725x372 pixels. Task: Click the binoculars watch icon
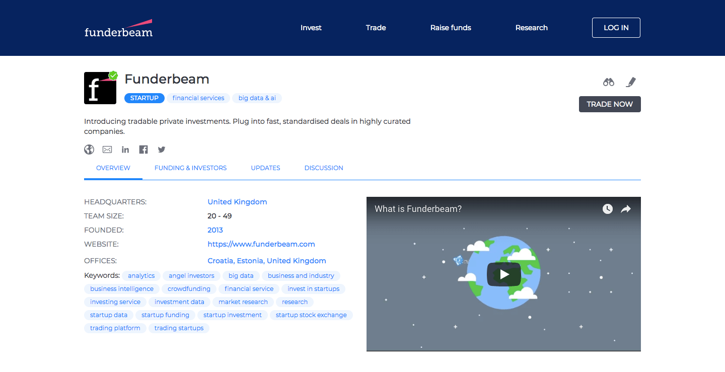(609, 82)
